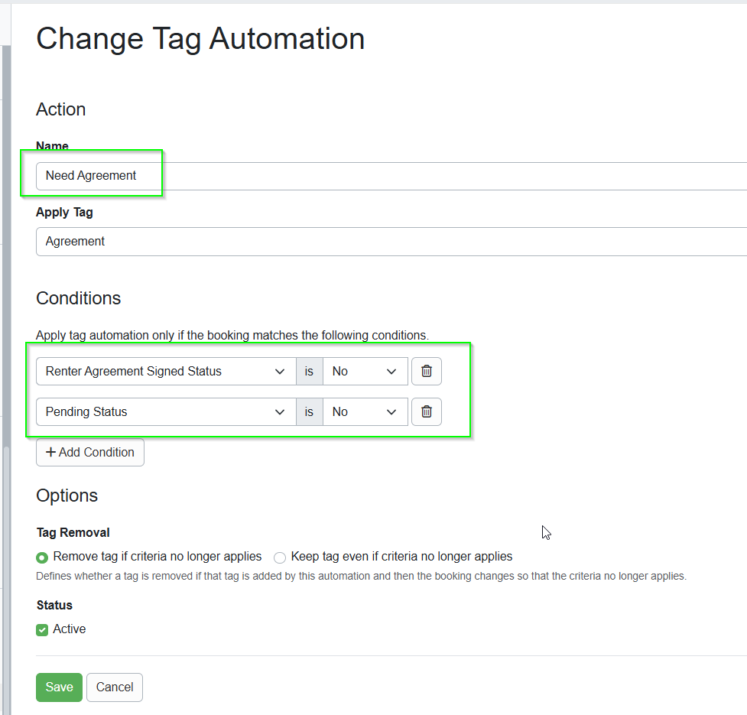Expand the Pending Status condition dropdown
The height and width of the screenshot is (715, 747).
point(165,412)
